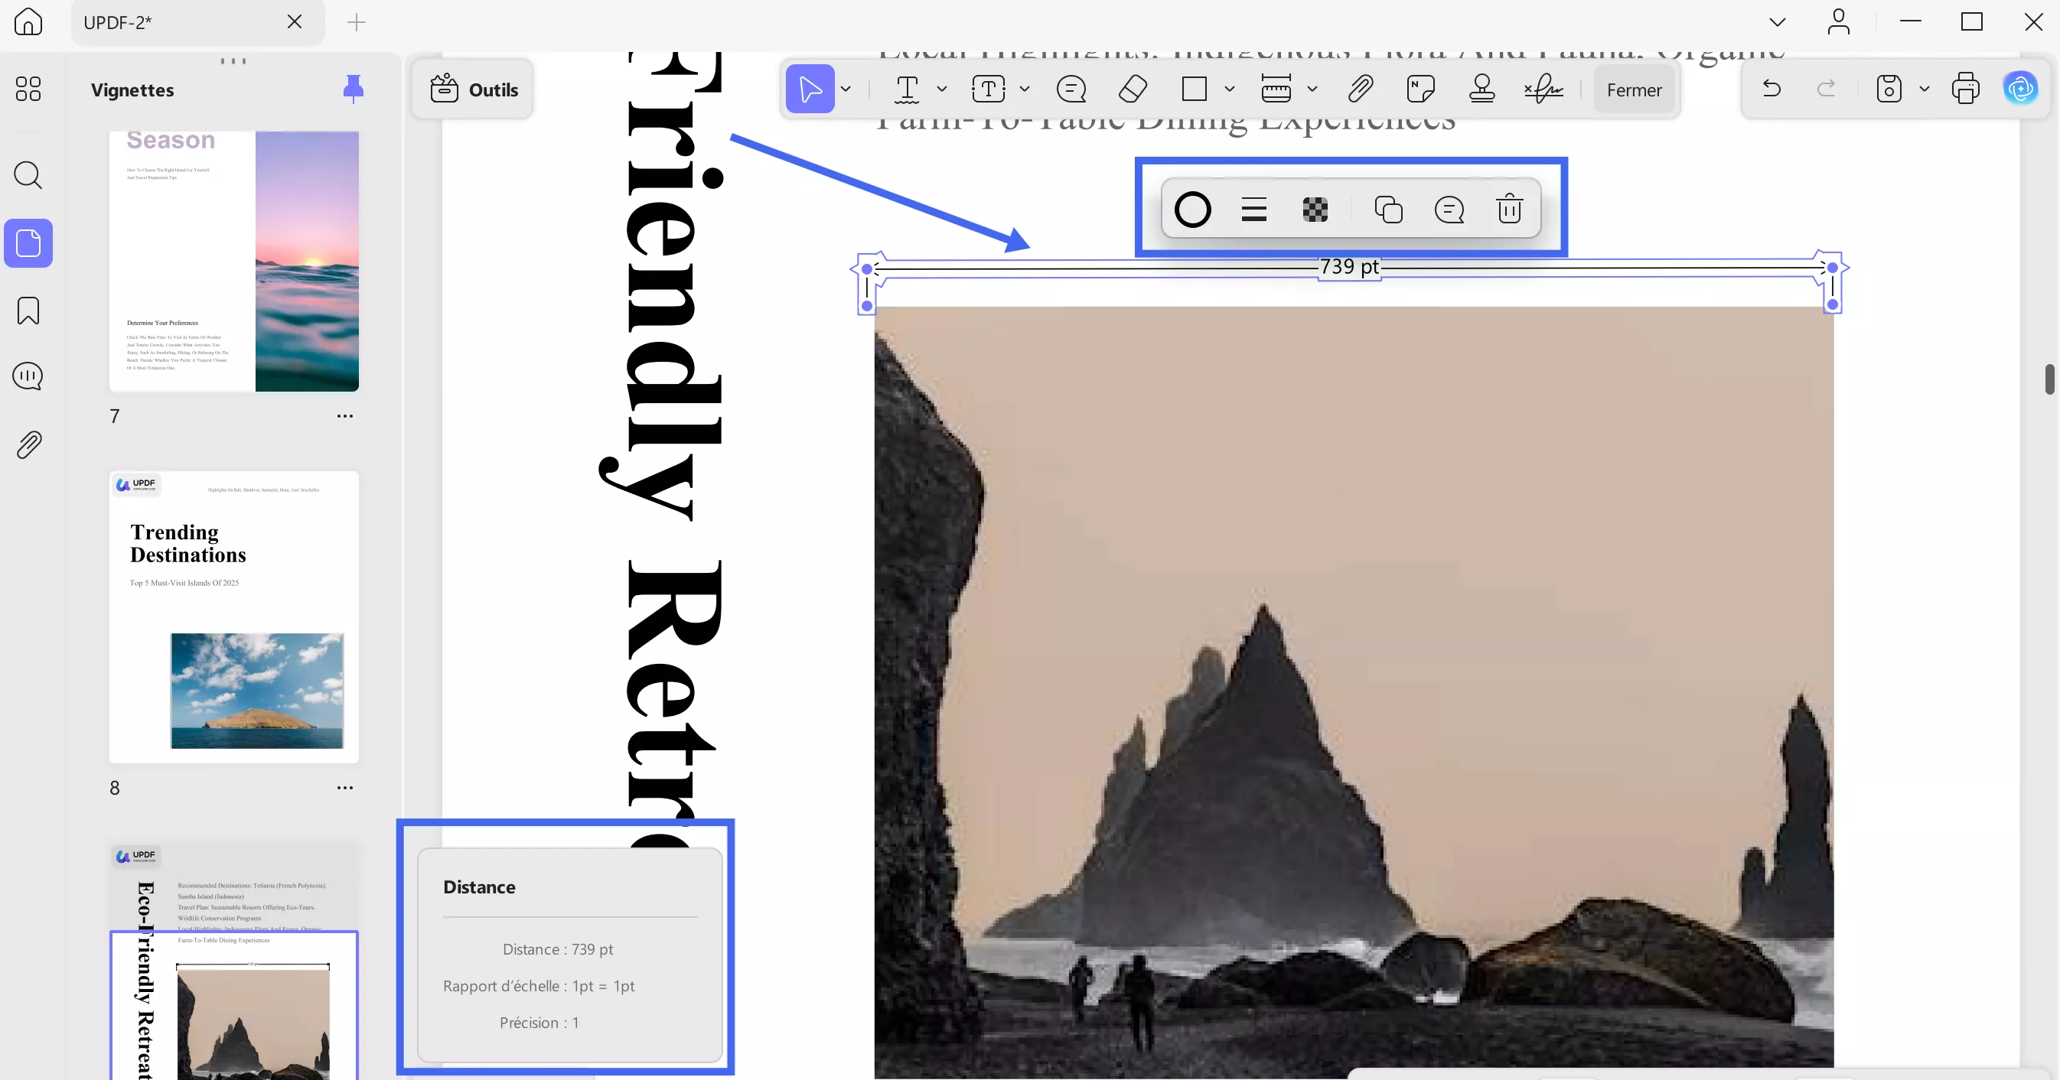This screenshot has height=1080, width=2060.
Task: Click the thumbnails panel drag handle dots
Action: click(233, 60)
